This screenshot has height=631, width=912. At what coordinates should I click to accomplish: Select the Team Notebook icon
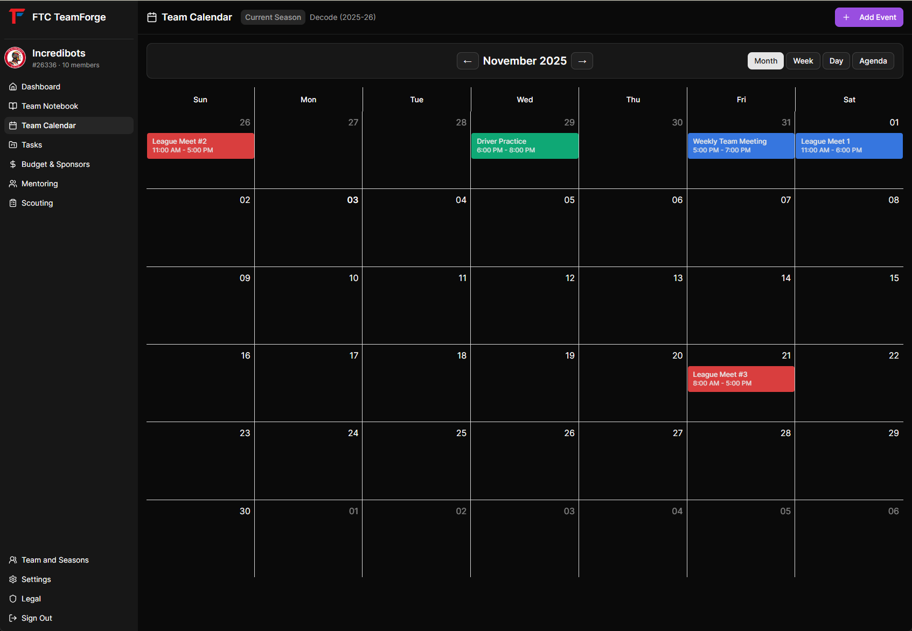(13, 106)
